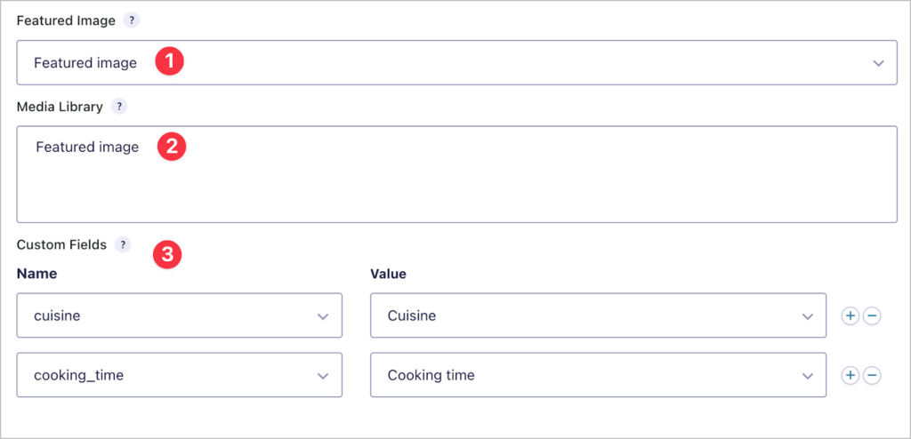
Task: Open the Cuisine value dropdown
Action: tap(598, 315)
